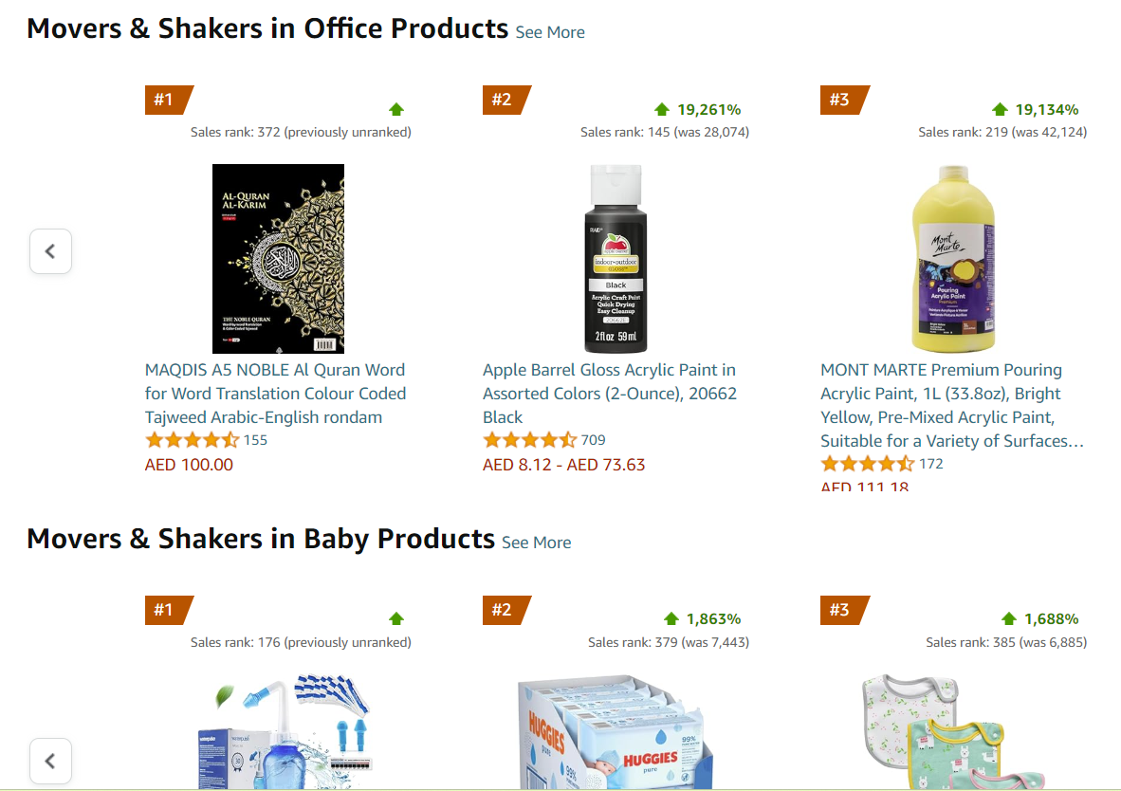Viewport: 1121px width, 791px height.
Task: Click the green up arrow beside 19,261%
Action: coord(662,110)
